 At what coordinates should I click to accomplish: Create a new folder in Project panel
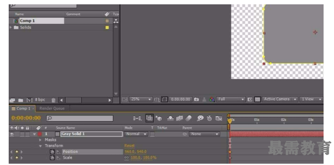point(21,100)
